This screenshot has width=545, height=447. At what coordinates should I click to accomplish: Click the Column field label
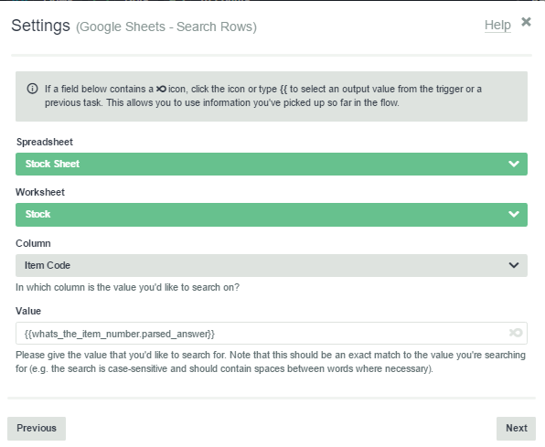tap(33, 243)
